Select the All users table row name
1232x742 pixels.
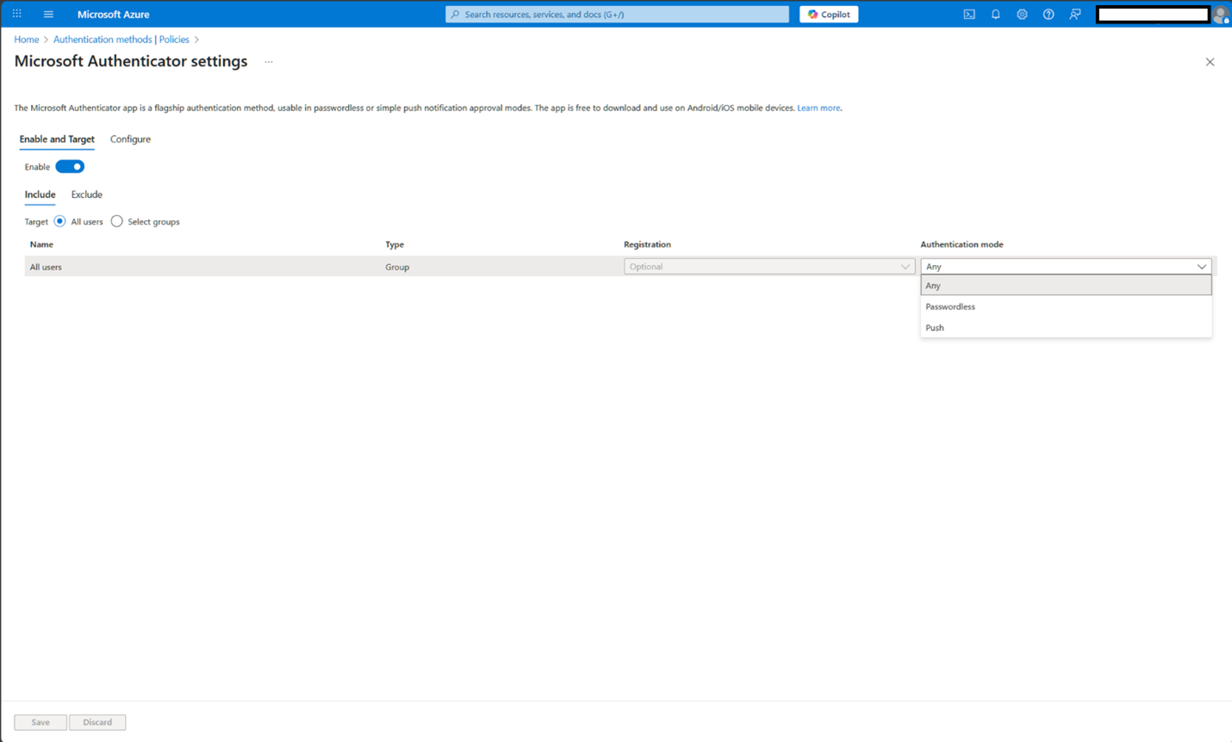(46, 267)
